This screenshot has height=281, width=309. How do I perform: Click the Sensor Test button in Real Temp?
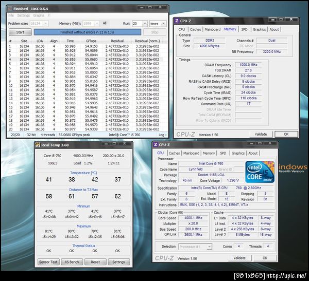click(48, 262)
